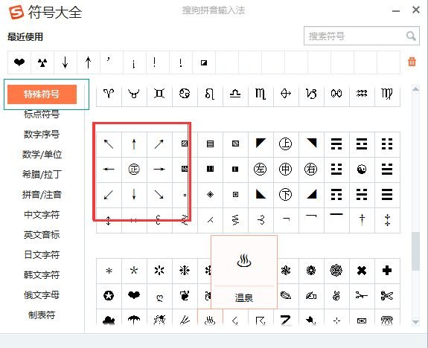Insert the circled 中 symbol
Image resolution: width=428 pixels, height=348 pixels.
[286, 169]
